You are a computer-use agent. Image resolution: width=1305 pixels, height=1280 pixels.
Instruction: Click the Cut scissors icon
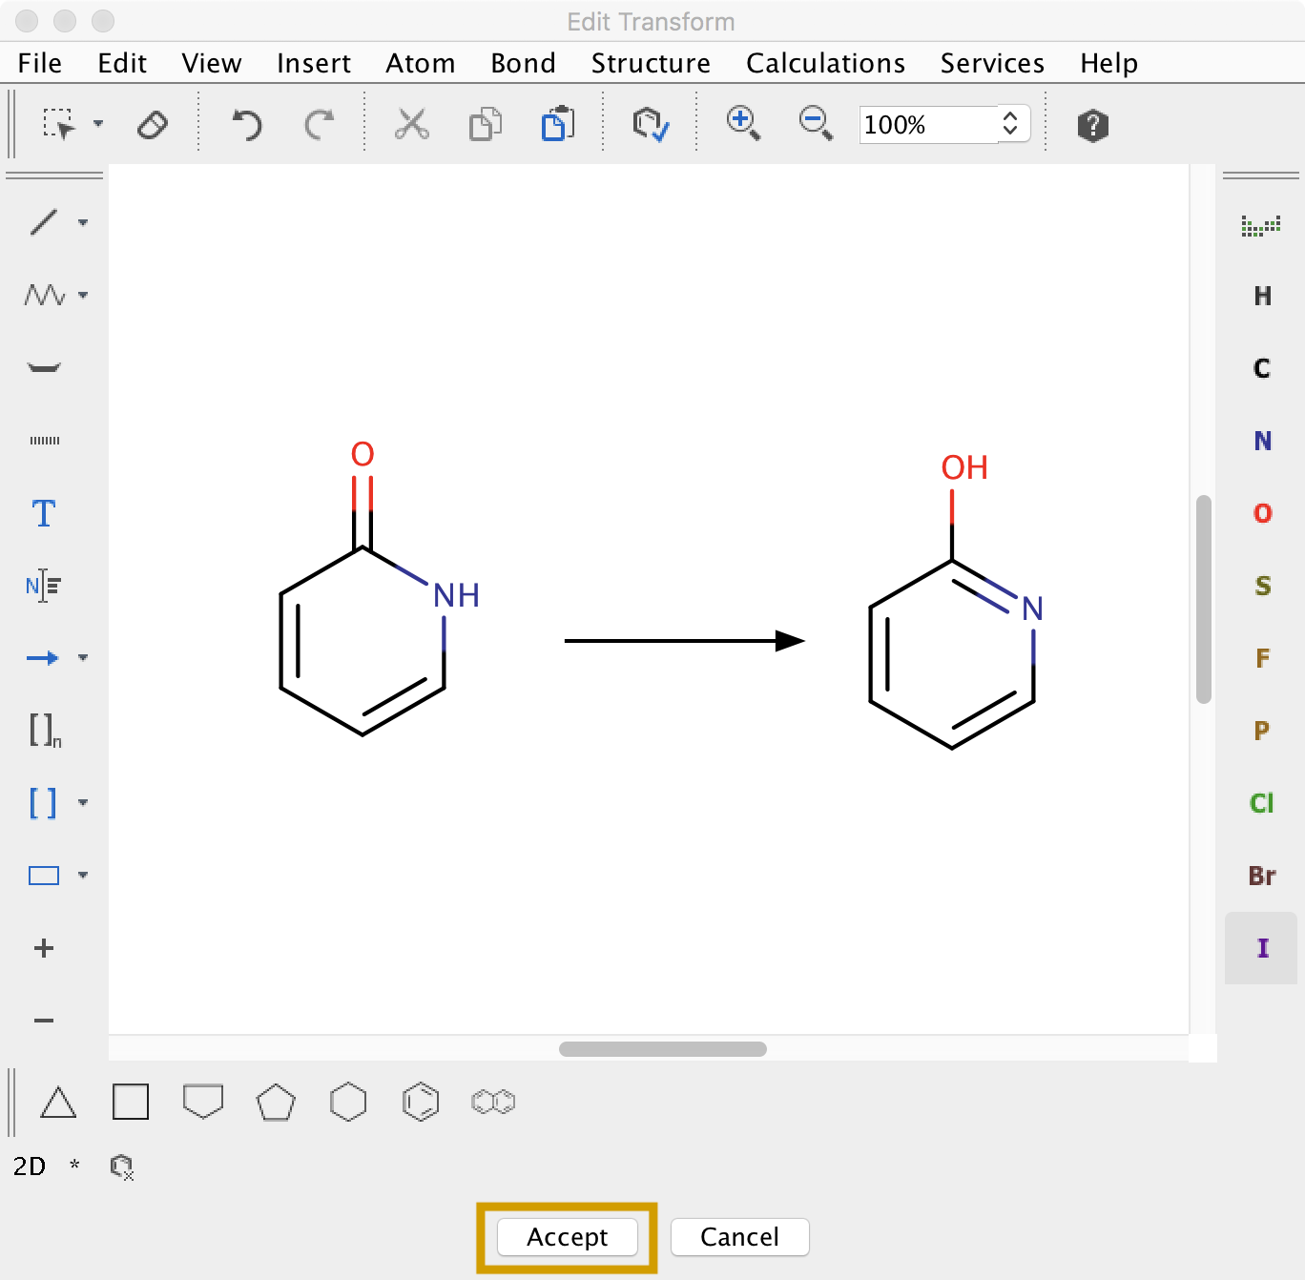pyautogui.click(x=412, y=125)
